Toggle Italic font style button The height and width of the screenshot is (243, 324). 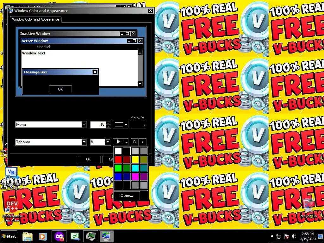(x=143, y=142)
